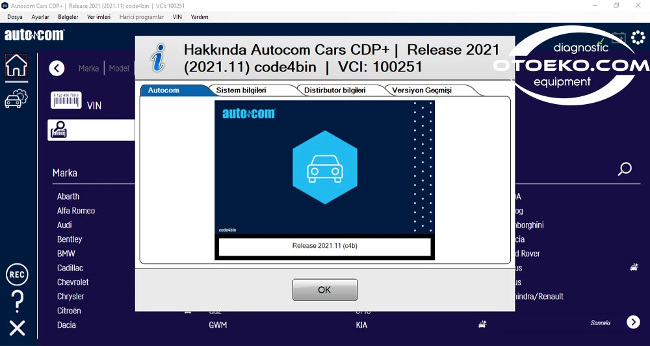Switch to Distirbutor bilgileri tab
This screenshot has width=650, height=346.
341,90
